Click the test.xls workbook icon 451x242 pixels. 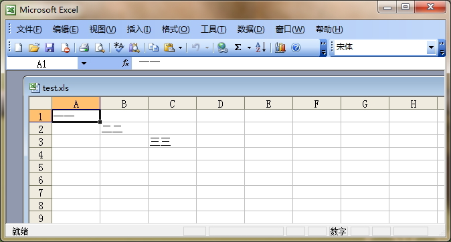(x=35, y=88)
